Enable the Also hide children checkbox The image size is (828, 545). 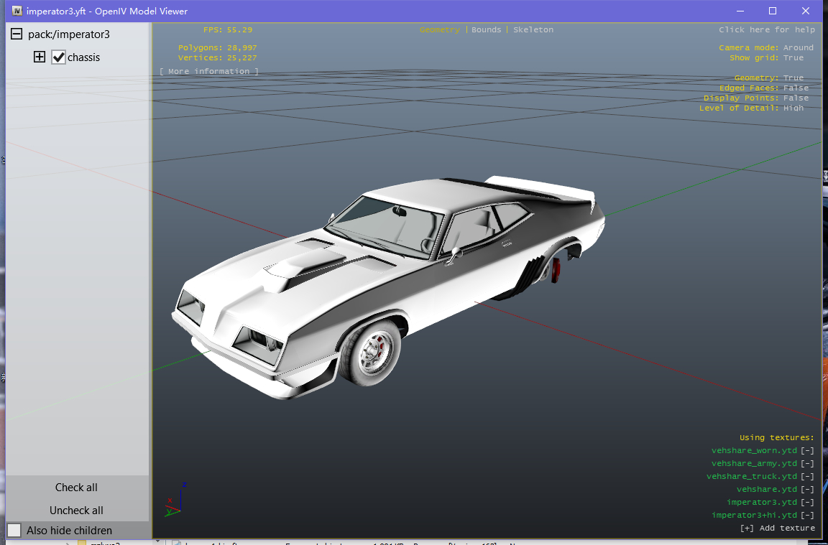14,530
